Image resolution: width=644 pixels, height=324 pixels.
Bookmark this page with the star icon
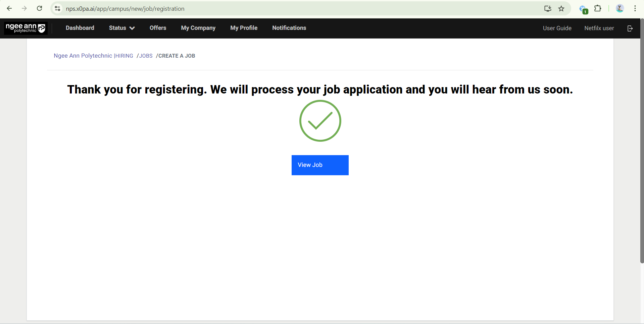pyautogui.click(x=561, y=8)
